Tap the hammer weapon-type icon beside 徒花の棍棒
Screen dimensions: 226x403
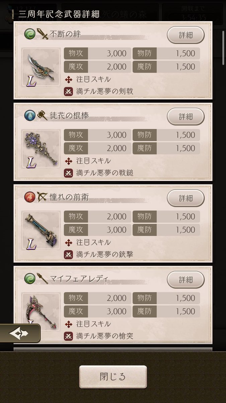click(x=42, y=116)
